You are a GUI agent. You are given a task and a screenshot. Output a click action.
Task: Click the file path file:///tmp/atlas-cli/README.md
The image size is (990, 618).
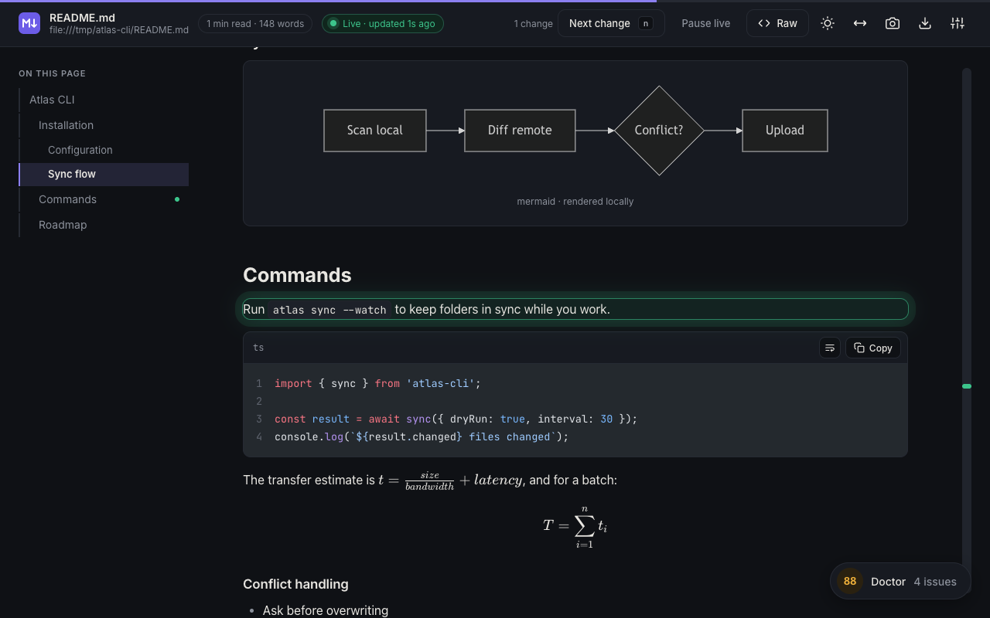[119, 30]
